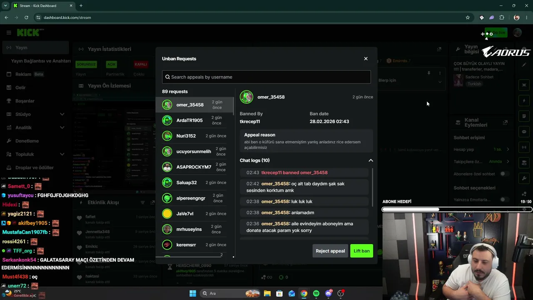Expand the Topluluk submenu
The height and width of the screenshot is (300, 533).
tap(62, 154)
